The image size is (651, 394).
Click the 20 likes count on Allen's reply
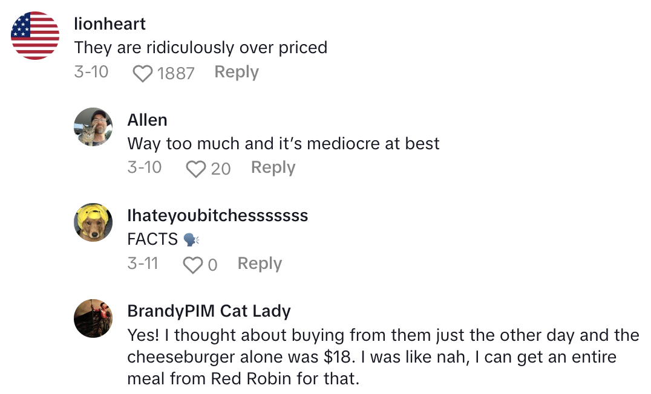(x=221, y=169)
